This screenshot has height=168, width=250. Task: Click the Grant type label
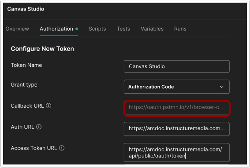[x=24, y=85]
